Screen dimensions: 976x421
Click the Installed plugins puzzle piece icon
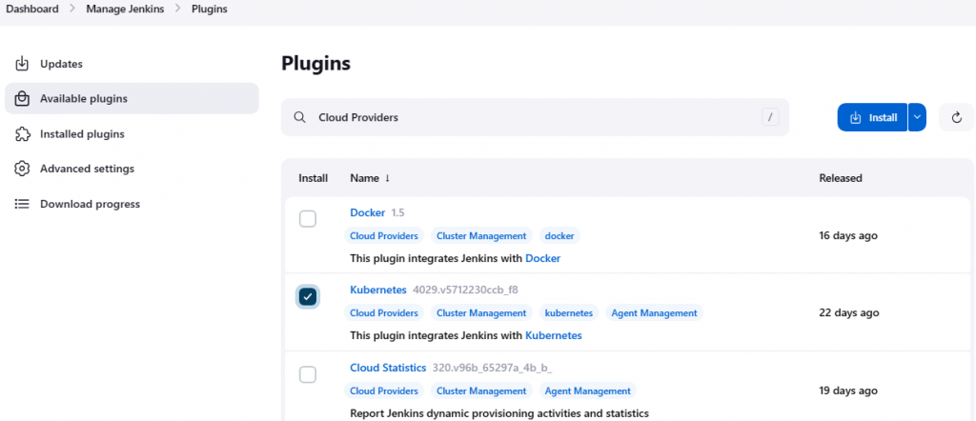coord(22,134)
